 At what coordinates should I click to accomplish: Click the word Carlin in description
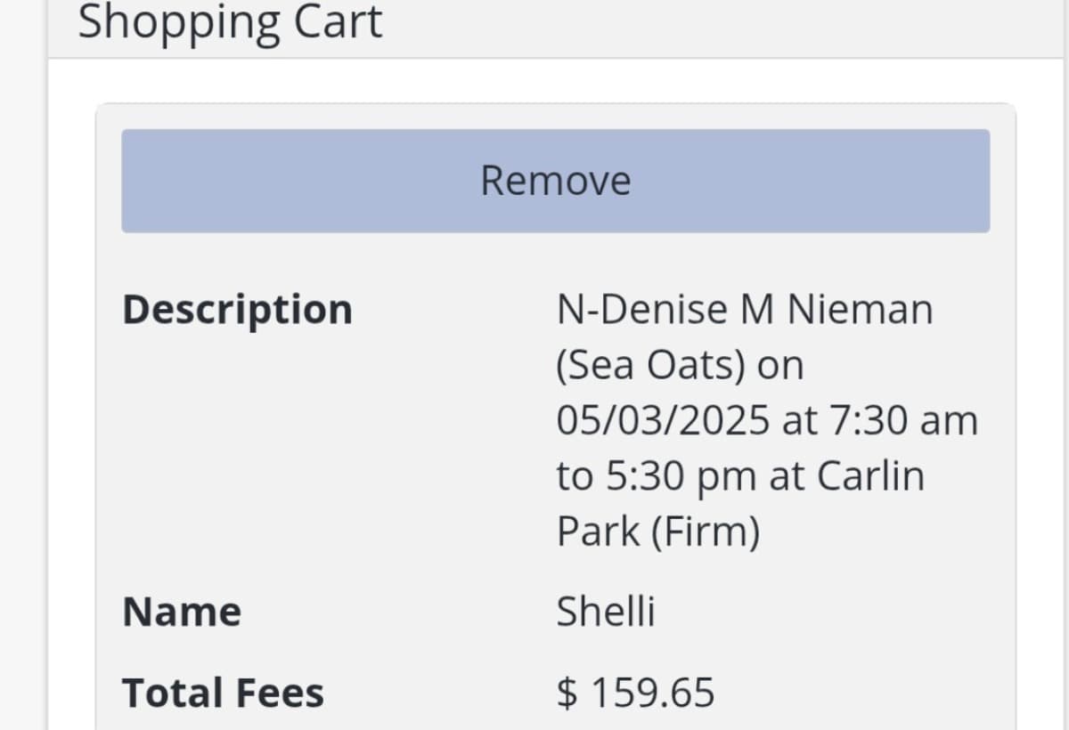coord(870,476)
